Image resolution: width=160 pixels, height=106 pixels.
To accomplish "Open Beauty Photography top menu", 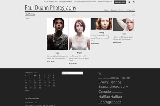I will 51,2.
